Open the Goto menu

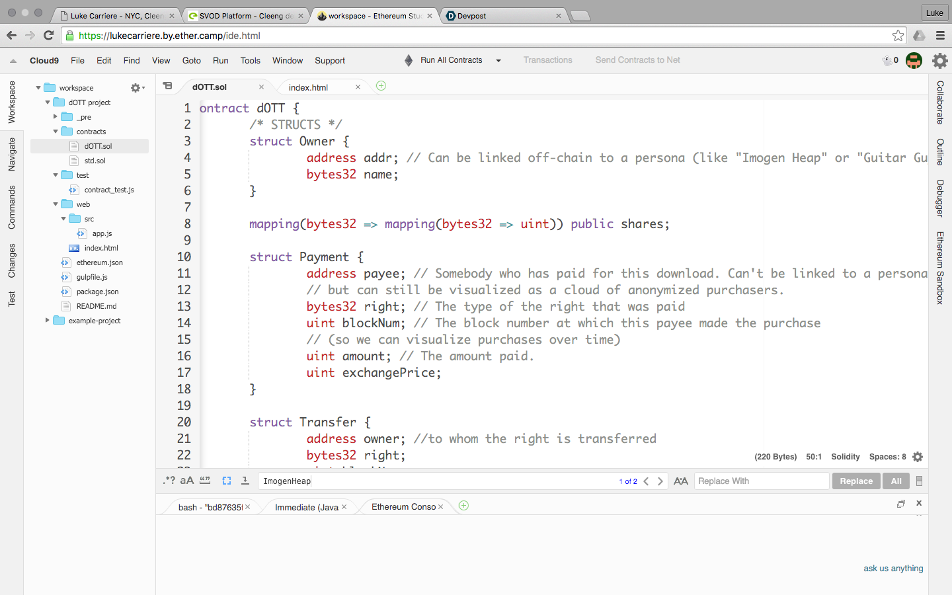[x=192, y=60]
